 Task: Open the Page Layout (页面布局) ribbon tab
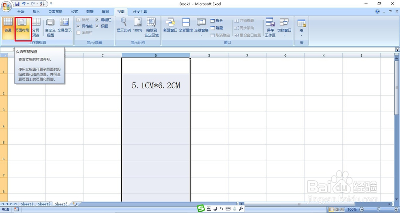coord(55,12)
